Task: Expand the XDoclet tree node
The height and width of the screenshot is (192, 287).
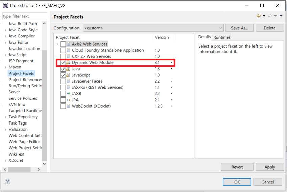Action: coord(5,160)
